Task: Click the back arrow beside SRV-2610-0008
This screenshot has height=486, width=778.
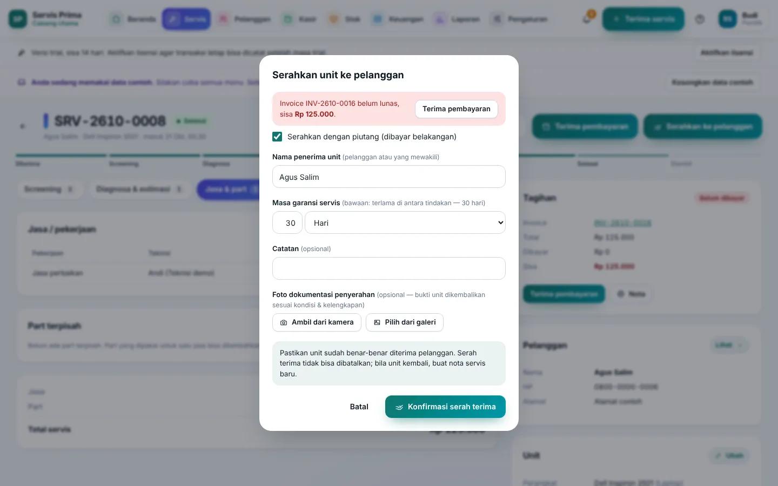Action: click(x=23, y=126)
